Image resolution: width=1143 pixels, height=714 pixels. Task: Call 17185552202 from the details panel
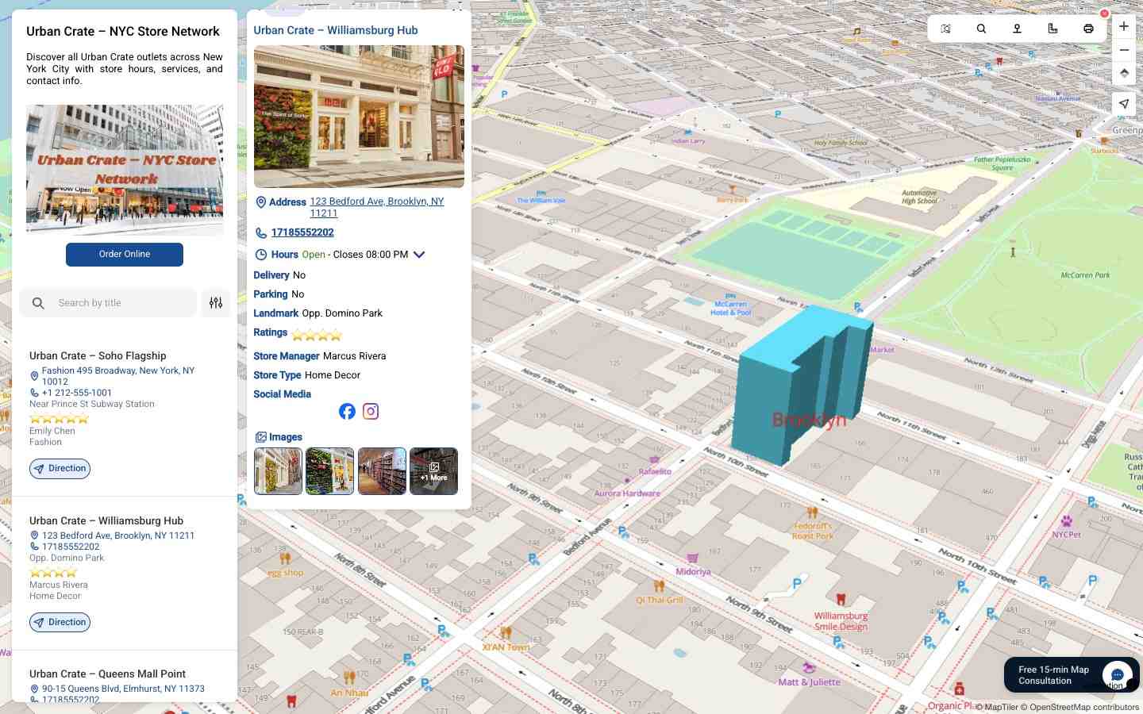[x=302, y=232]
